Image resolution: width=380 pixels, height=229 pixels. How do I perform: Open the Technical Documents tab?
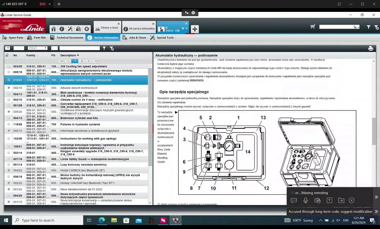click(x=67, y=38)
